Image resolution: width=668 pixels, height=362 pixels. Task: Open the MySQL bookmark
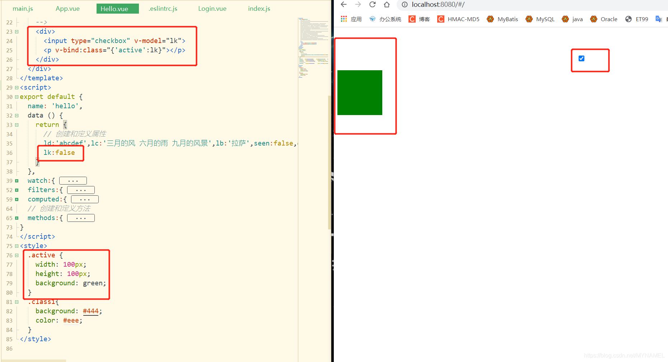(x=540, y=19)
